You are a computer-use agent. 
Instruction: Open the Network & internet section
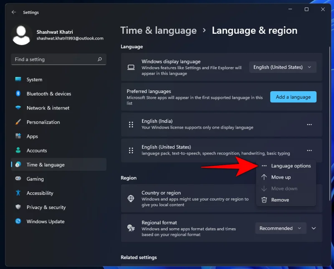point(18,108)
